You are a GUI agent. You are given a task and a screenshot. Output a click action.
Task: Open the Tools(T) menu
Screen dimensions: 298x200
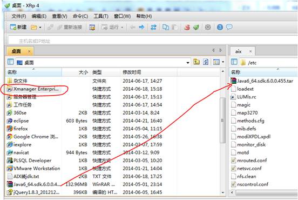(101, 16)
